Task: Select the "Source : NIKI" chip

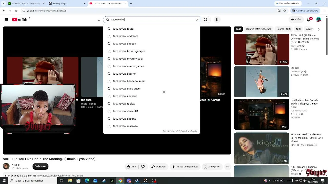Action: (283, 29)
